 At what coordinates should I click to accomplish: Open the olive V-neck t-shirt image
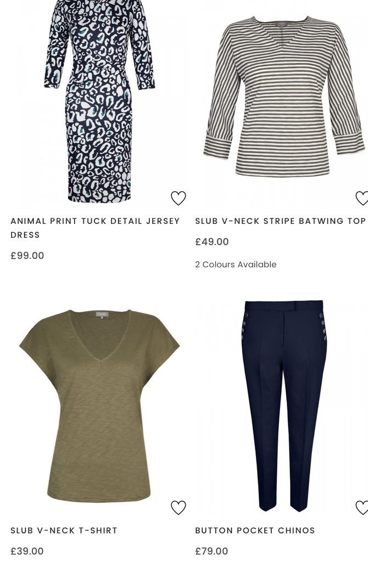(x=99, y=406)
